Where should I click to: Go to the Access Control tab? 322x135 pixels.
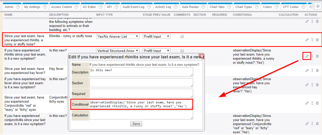coord(61,7)
